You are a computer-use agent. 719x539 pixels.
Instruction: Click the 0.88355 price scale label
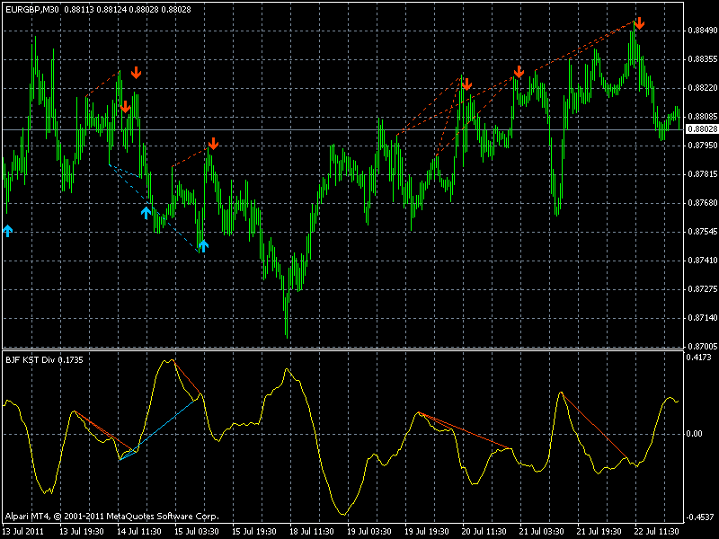tap(703, 59)
